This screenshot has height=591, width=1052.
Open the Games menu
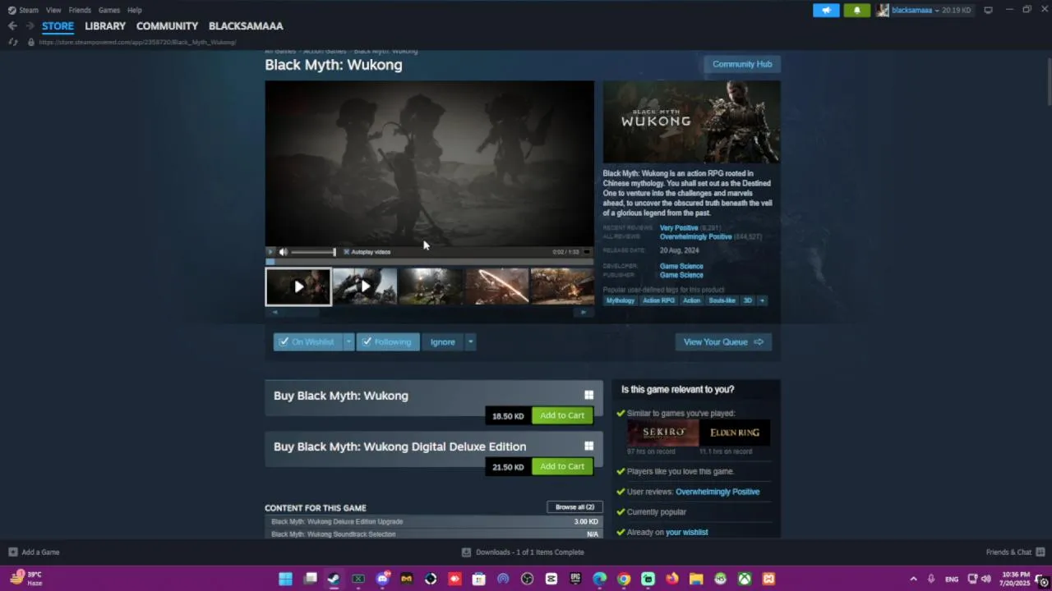109,10
